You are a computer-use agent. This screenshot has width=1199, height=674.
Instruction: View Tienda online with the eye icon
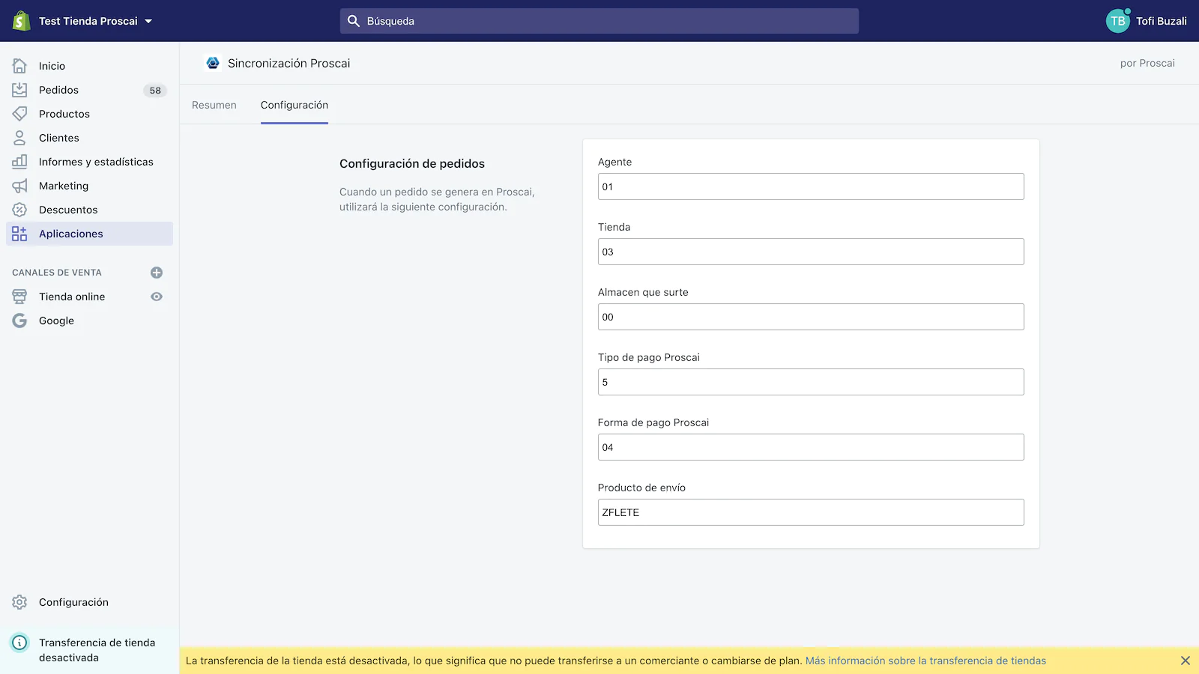coord(157,297)
